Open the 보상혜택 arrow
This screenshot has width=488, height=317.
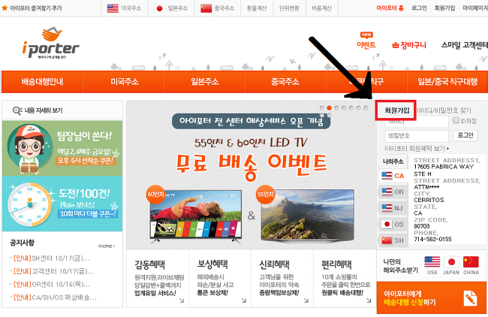point(244,300)
